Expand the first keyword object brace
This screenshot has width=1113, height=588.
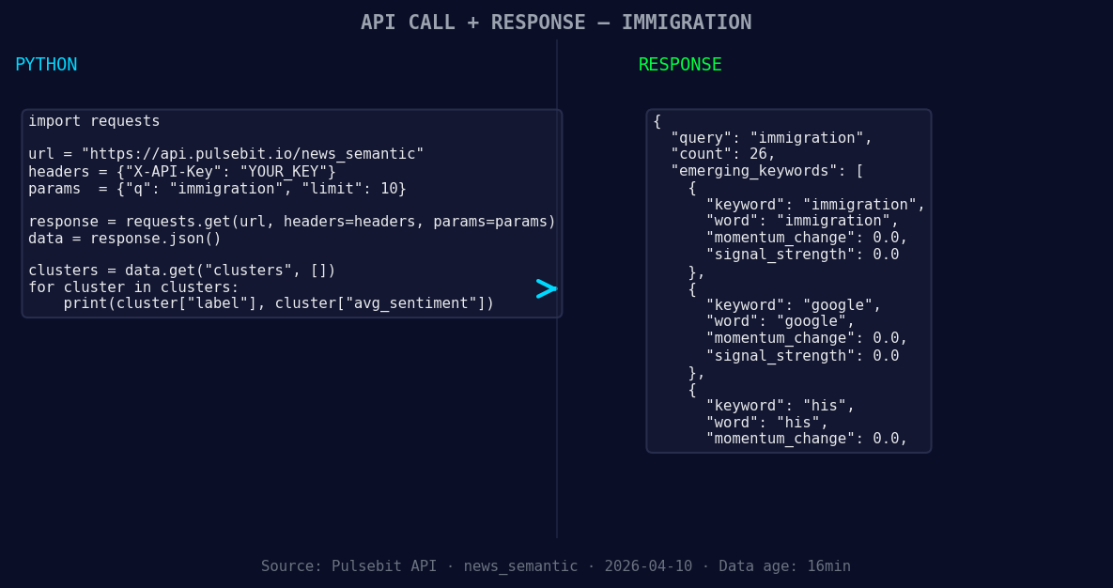click(692, 187)
